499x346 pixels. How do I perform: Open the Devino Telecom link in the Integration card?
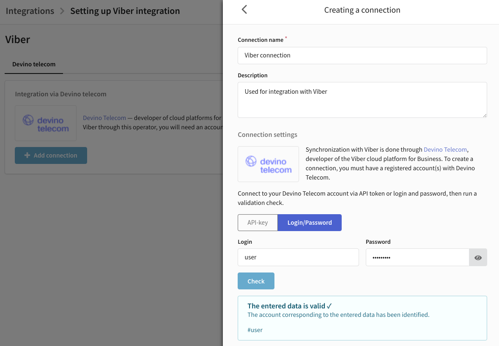pyautogui.click(x=104, y=118)
